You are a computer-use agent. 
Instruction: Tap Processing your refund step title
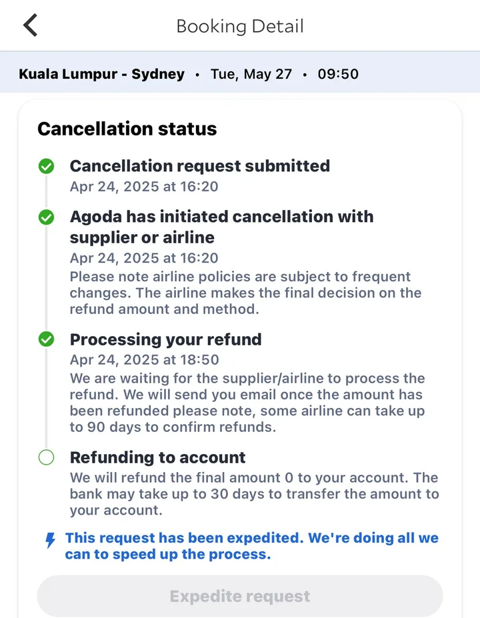[165, 339]
